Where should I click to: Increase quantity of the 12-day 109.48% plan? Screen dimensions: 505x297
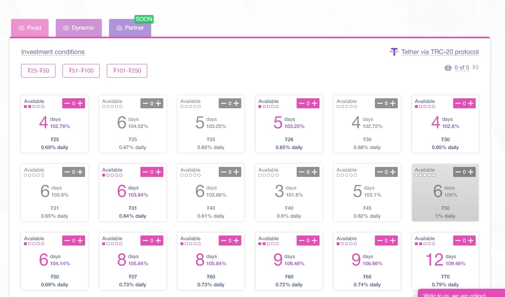(471, 241)
